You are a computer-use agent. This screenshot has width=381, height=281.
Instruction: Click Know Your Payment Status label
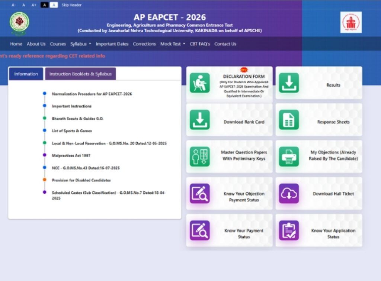click(244, 234)
